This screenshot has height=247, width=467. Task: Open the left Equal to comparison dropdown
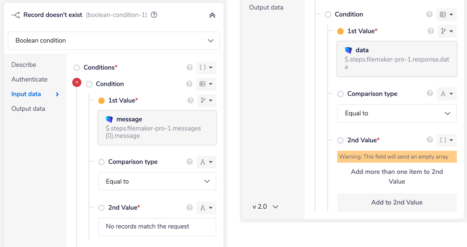click(x=157, y=181)
